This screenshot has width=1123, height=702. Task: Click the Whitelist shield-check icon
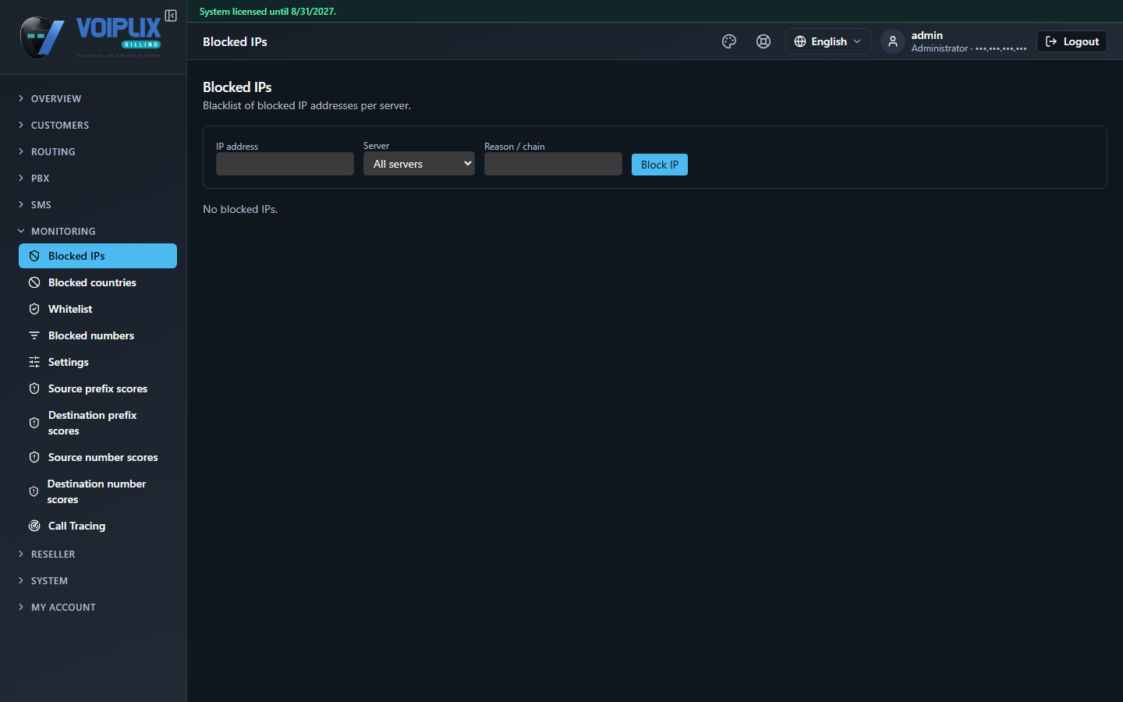click(x=34, y=309)
